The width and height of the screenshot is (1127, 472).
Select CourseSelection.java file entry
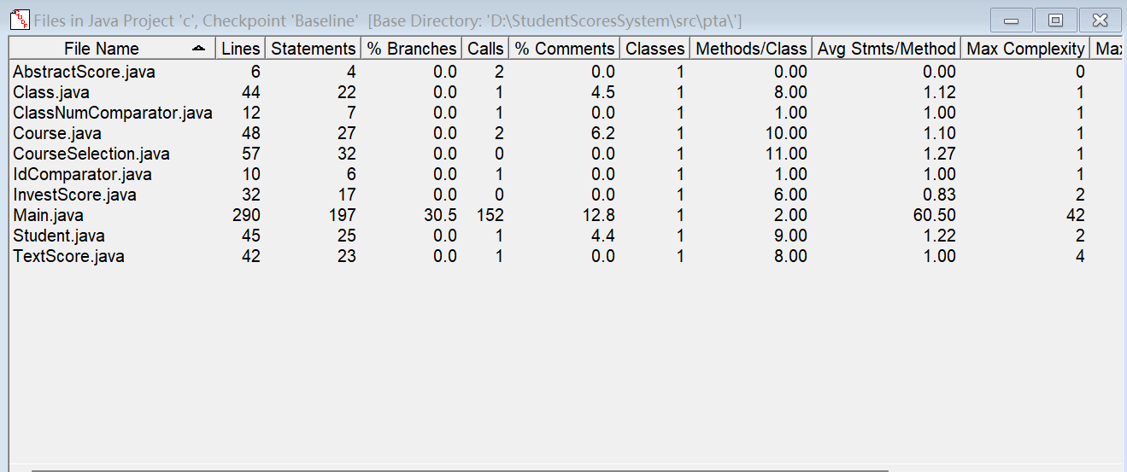tap(91, 154)
